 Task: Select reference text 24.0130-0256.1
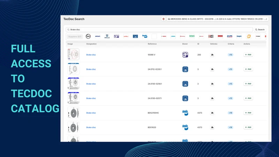(155, 84)
